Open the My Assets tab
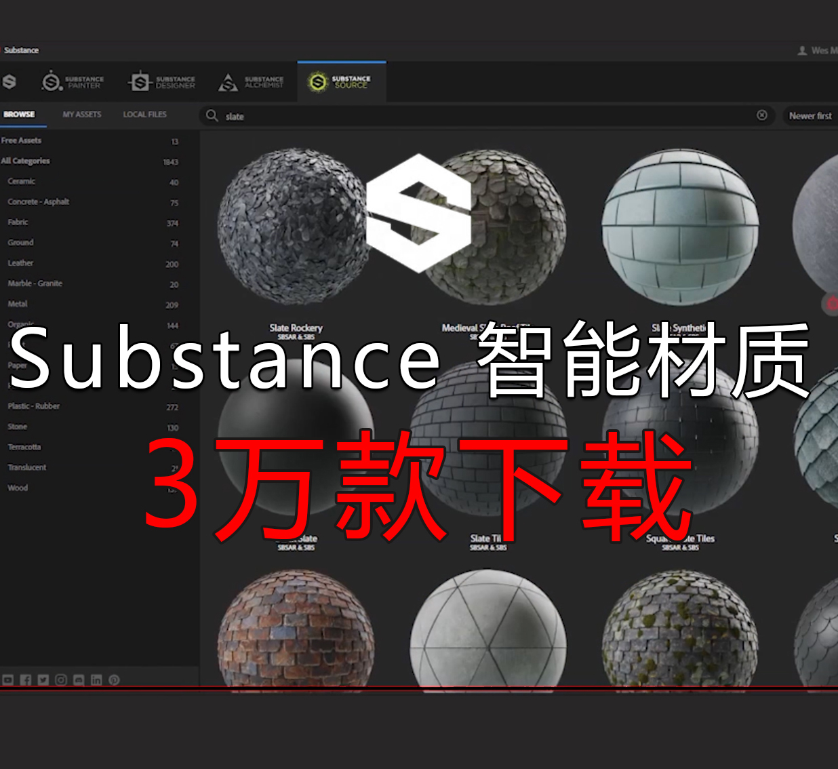 82,115
